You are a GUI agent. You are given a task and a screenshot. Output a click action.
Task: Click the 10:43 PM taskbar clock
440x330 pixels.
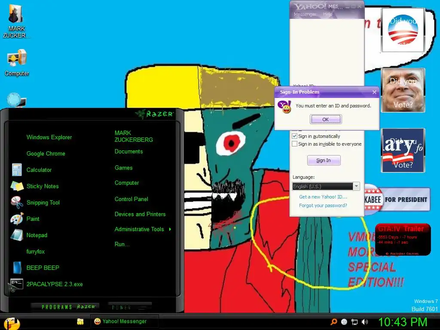pyautogui.click(x=403, y=322)
